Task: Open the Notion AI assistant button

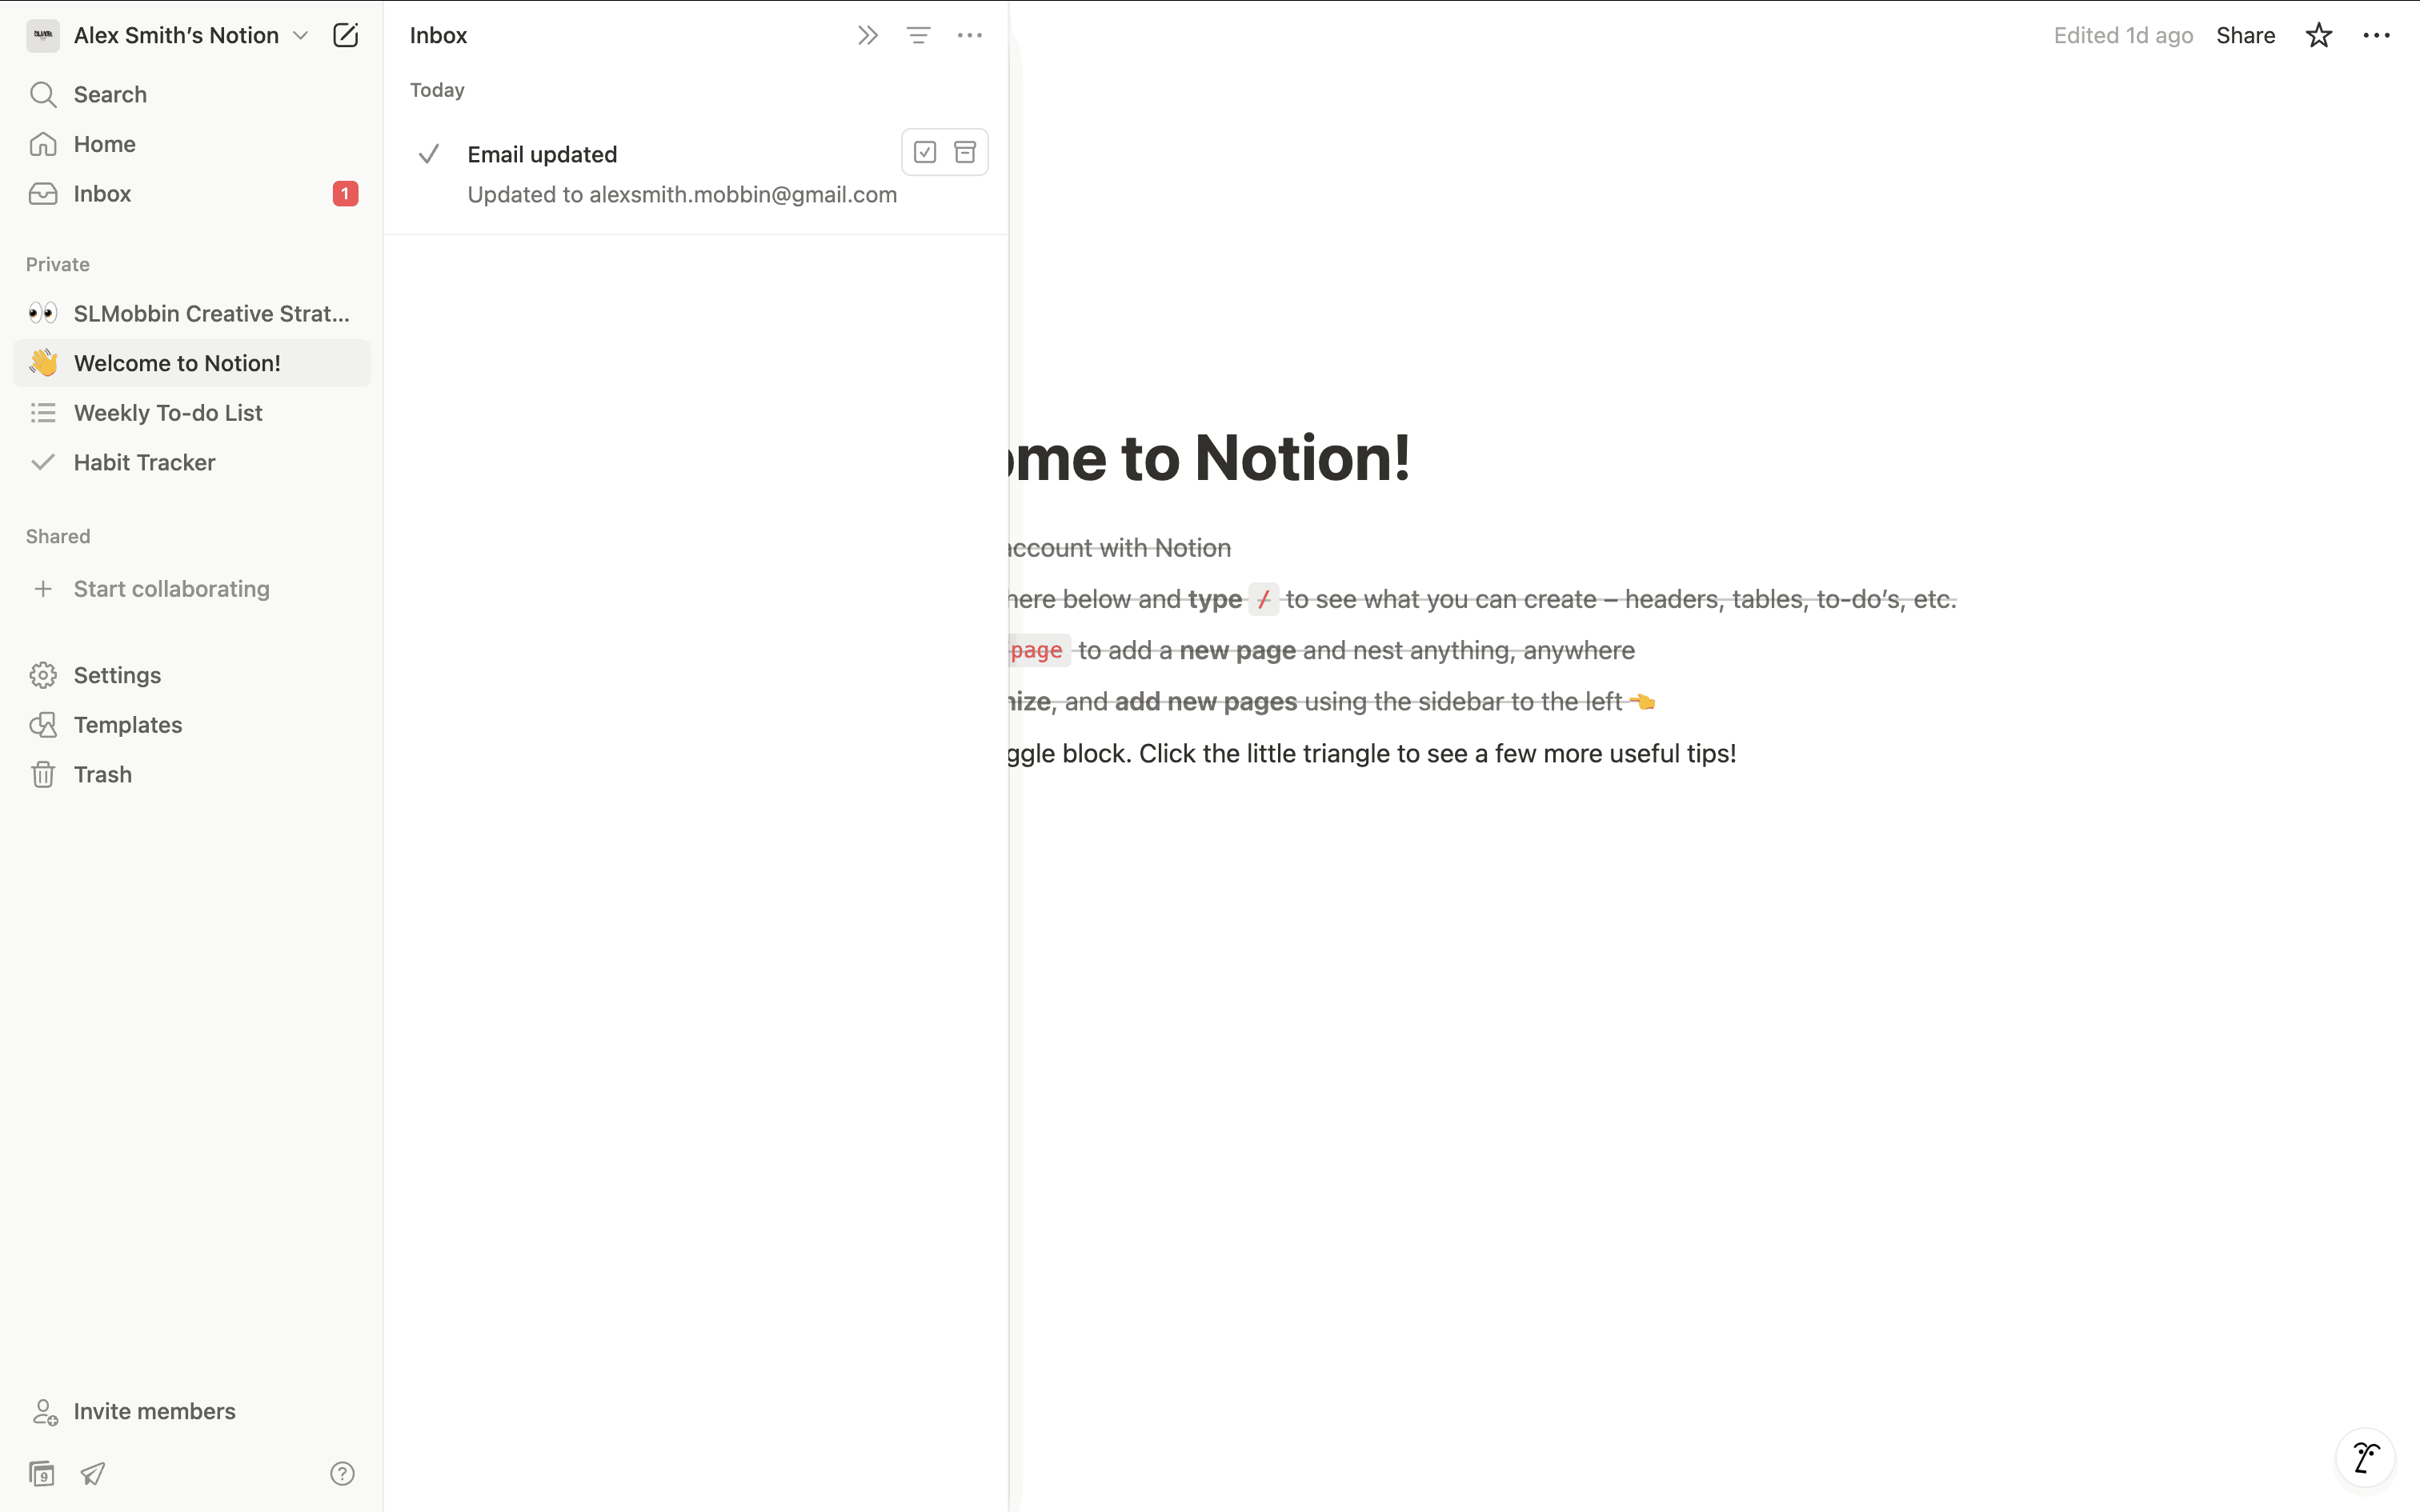Action: (2365, 1458)
